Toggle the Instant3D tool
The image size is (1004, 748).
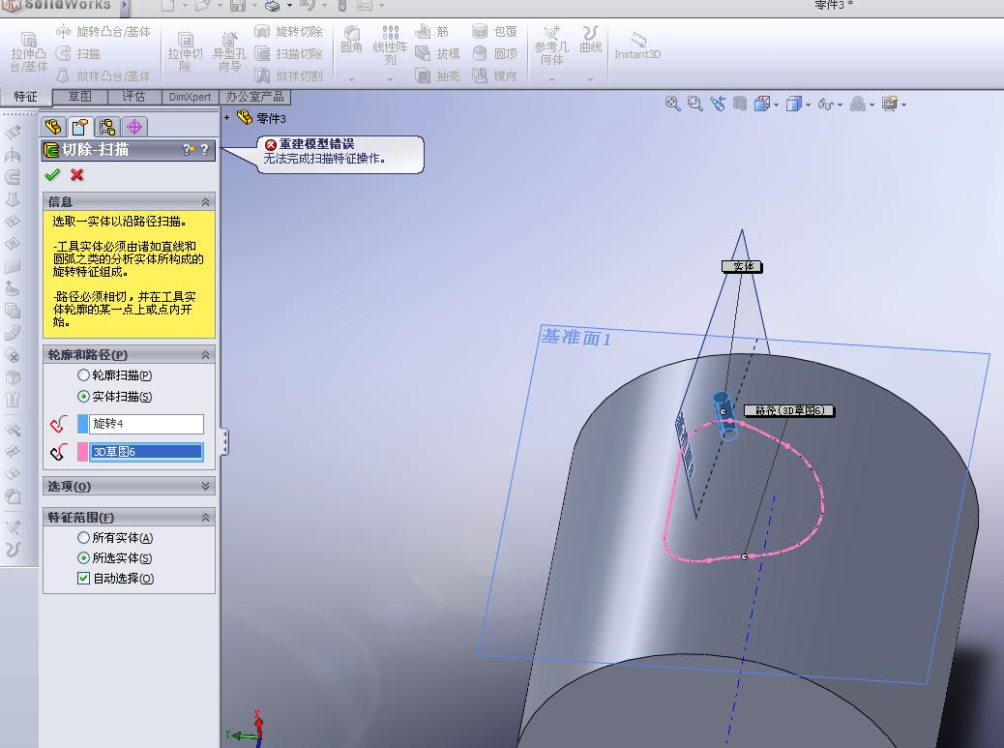[637, 46]
